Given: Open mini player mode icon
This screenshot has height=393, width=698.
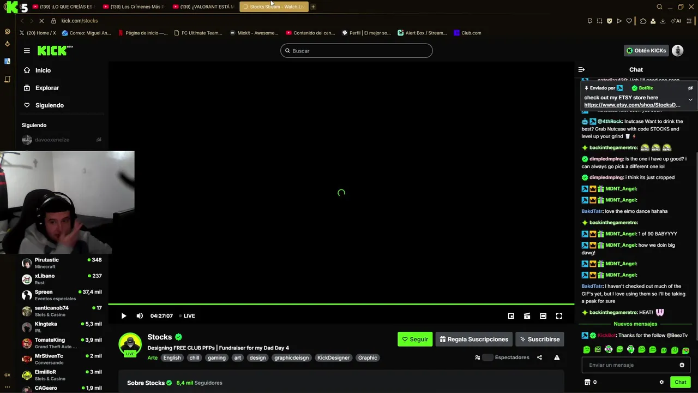Looking at the screenshot, I should tap(511, 316).
